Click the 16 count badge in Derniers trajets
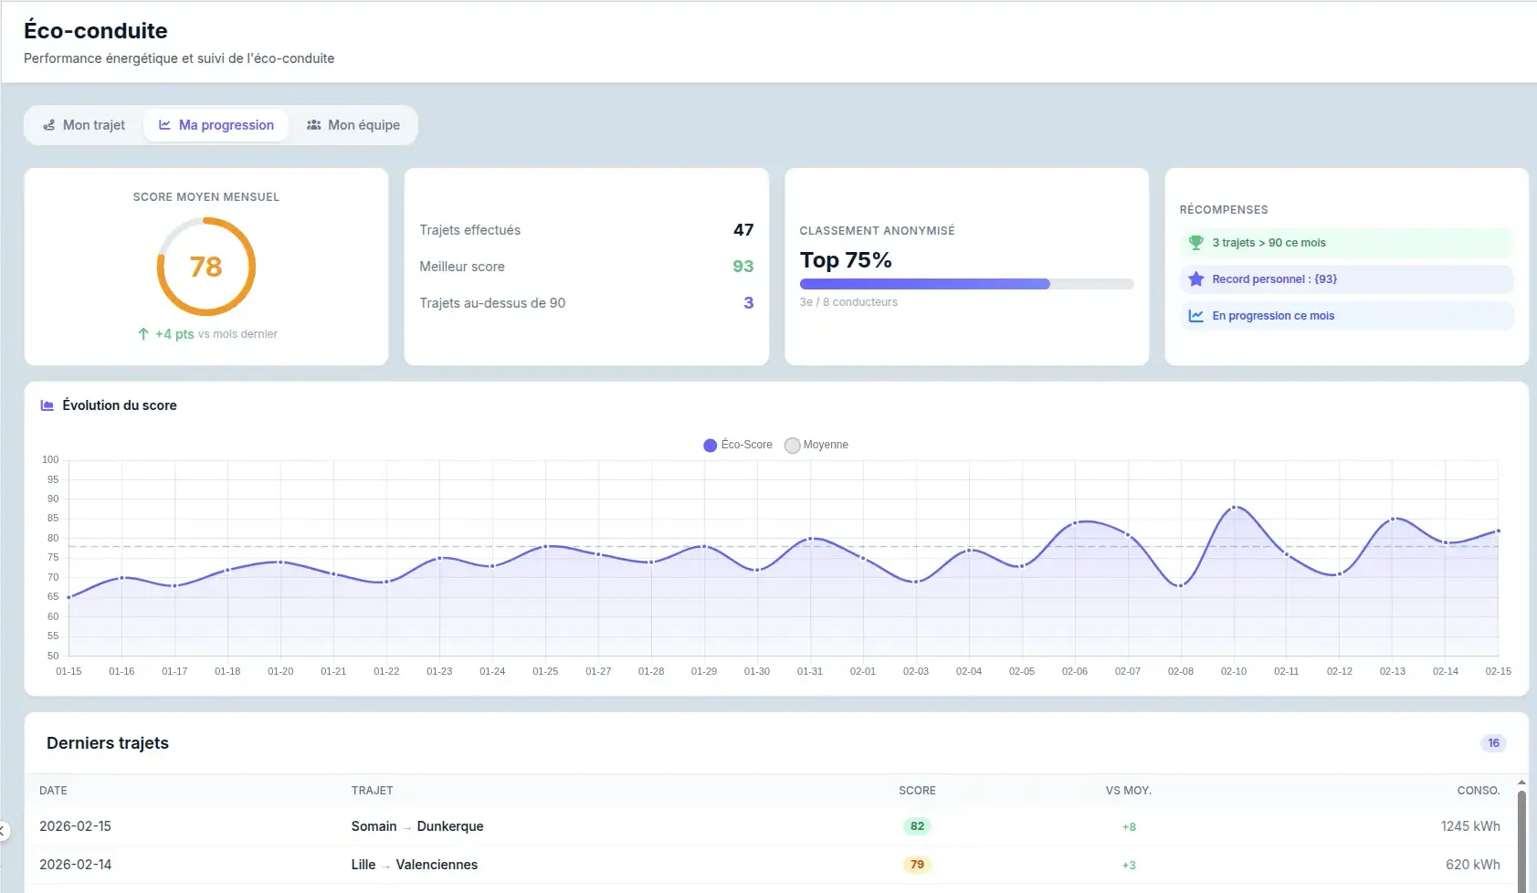 [x=1493, y=743]
